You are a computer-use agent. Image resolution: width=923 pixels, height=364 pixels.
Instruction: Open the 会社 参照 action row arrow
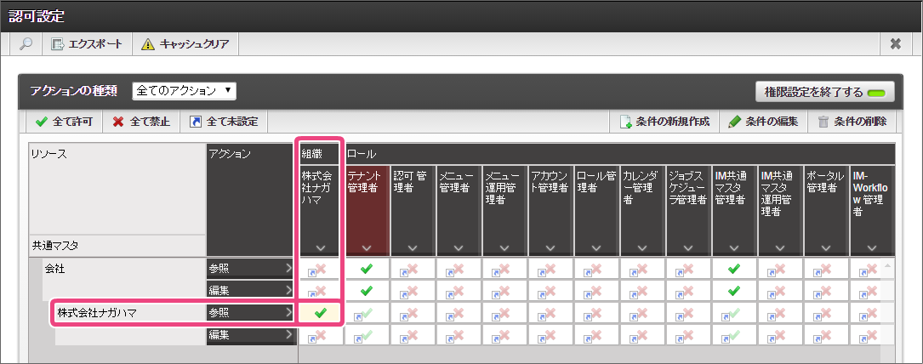(x=288, y=269)
